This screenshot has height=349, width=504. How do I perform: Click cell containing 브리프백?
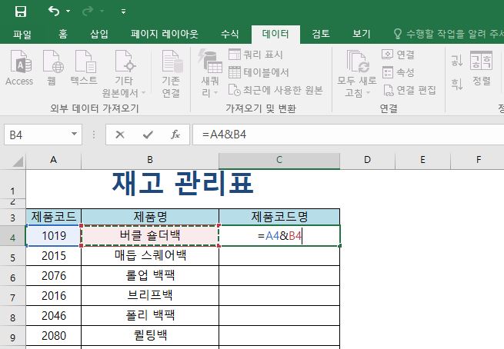click(150, 296)
